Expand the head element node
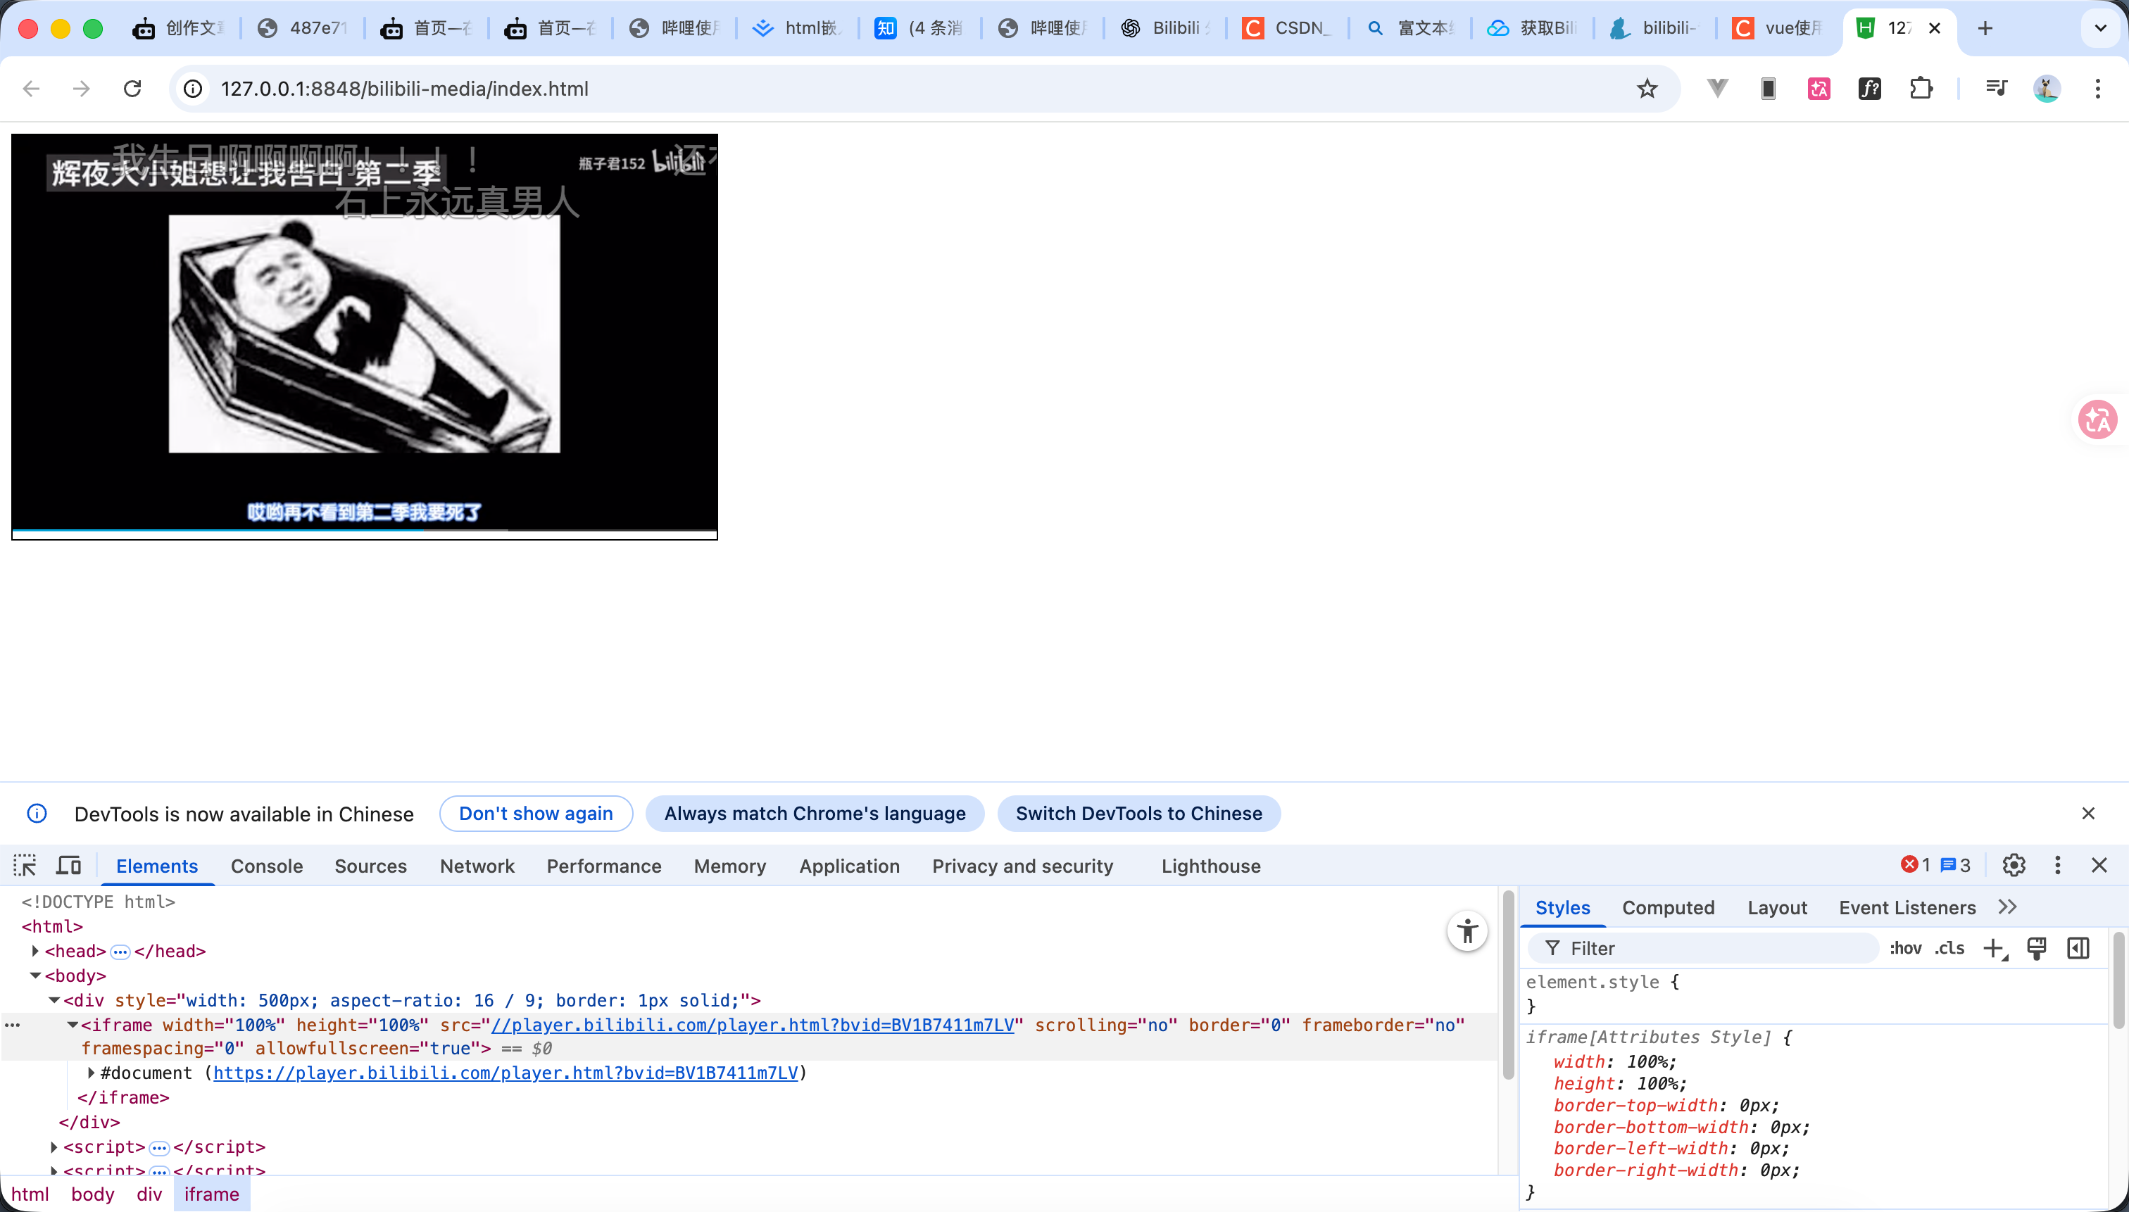This screenshot has height=1212, width=2129. 35,951
